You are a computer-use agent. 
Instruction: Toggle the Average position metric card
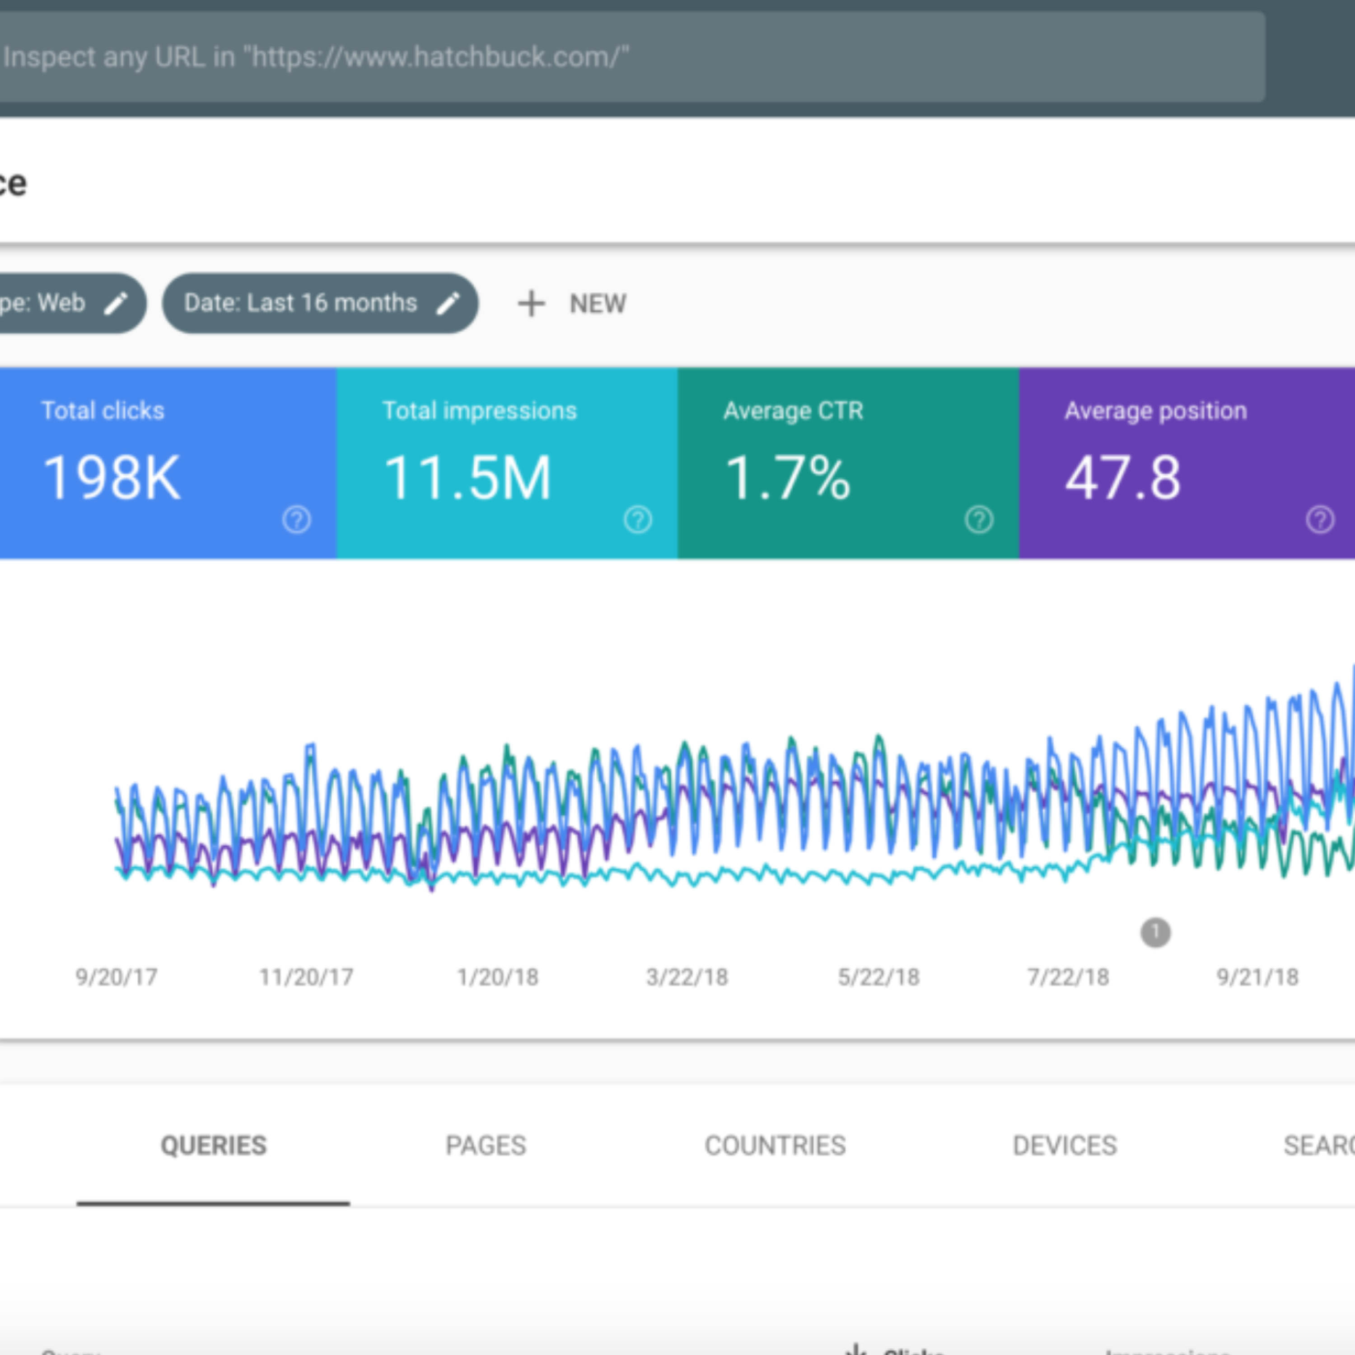click(1187, 463)
